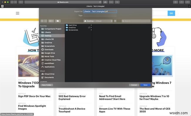191x116 pixels.
Task: Click the dialog's Search field
Action: tap(136, 21)
